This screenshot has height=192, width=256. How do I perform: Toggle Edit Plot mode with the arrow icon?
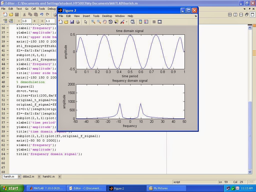[85, 22]
